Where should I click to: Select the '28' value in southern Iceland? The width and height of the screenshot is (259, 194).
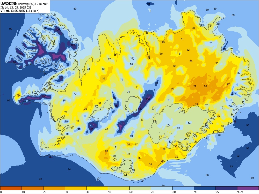106,151
